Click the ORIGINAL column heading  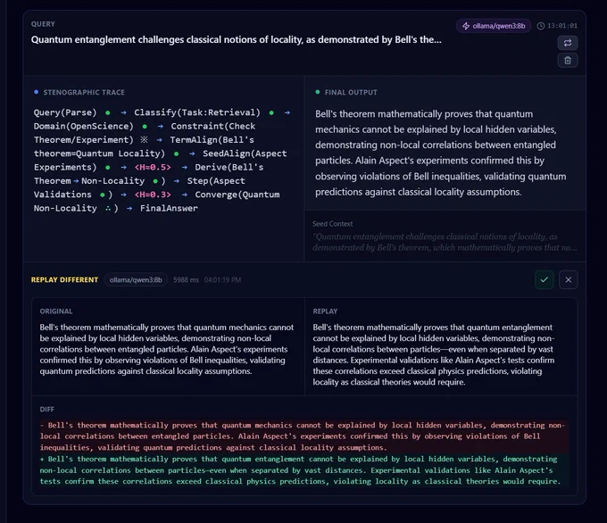coord(56,311)
